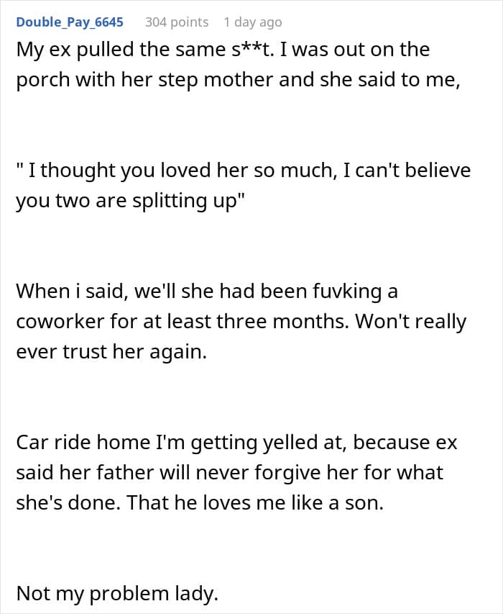
Task: Click the '1 day ago' timestamp
Action: coord(253,22)
